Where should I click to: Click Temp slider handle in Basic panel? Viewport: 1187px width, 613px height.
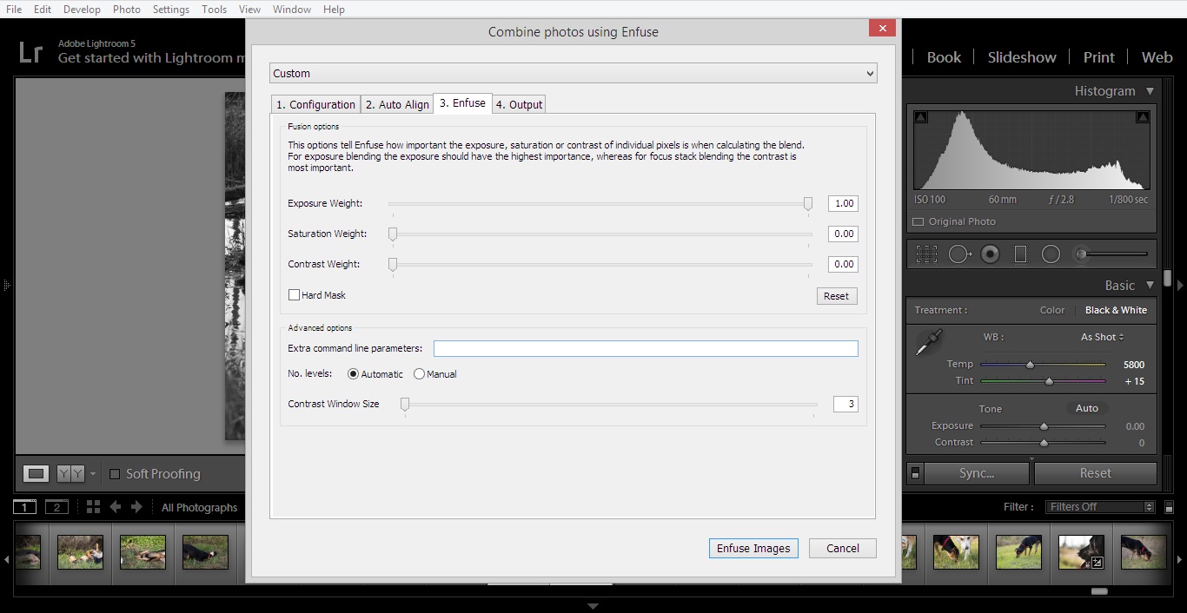click(1030, 365)
